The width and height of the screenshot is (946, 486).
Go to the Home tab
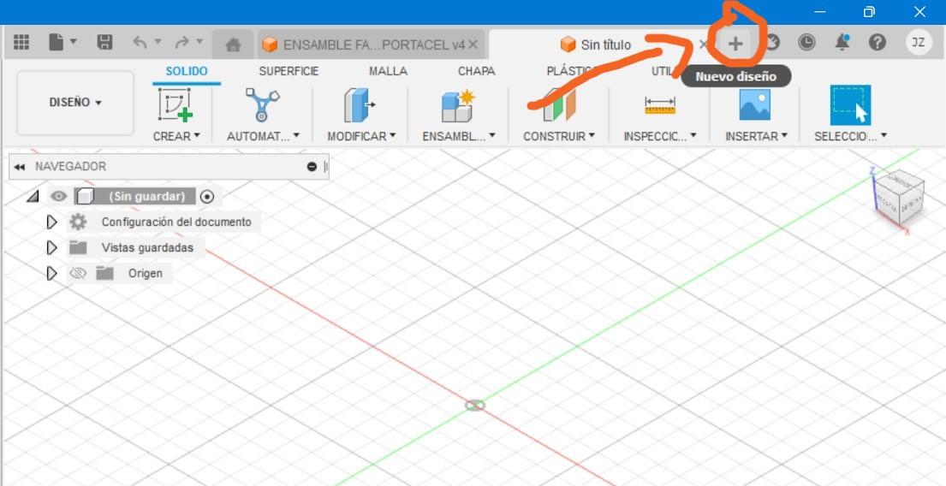pos(233,44)
